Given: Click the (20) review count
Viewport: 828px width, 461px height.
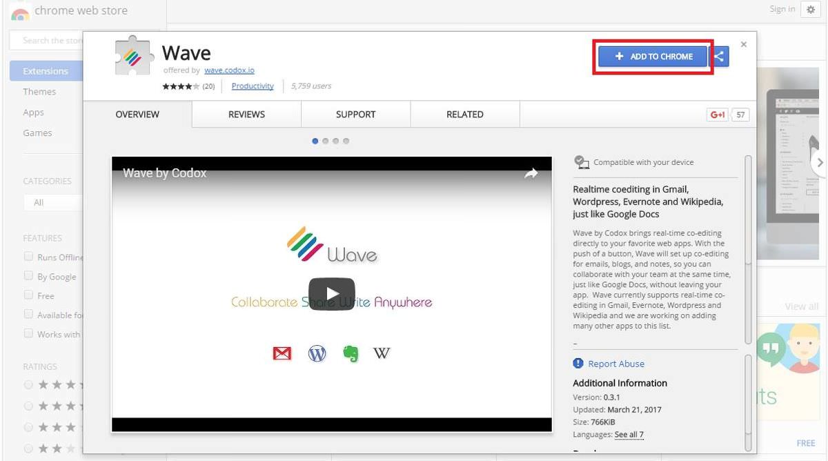Looking at the screenshot, I should point(208,86).
